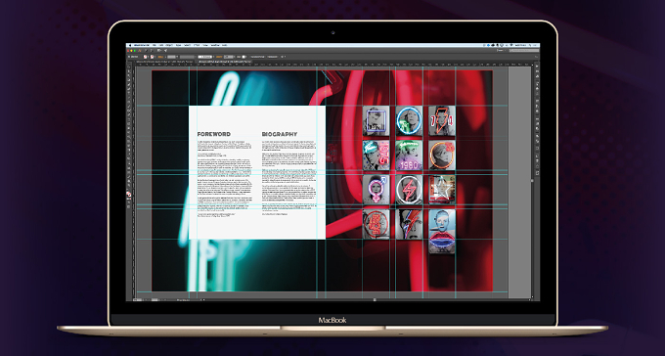Select the face-paint lightning bolt portrait
The width and height of the screenshot is (665, 356).
(x=409, y=224)
